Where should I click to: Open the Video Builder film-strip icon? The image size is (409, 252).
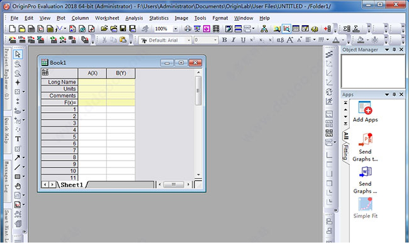(x=216, y=29)
